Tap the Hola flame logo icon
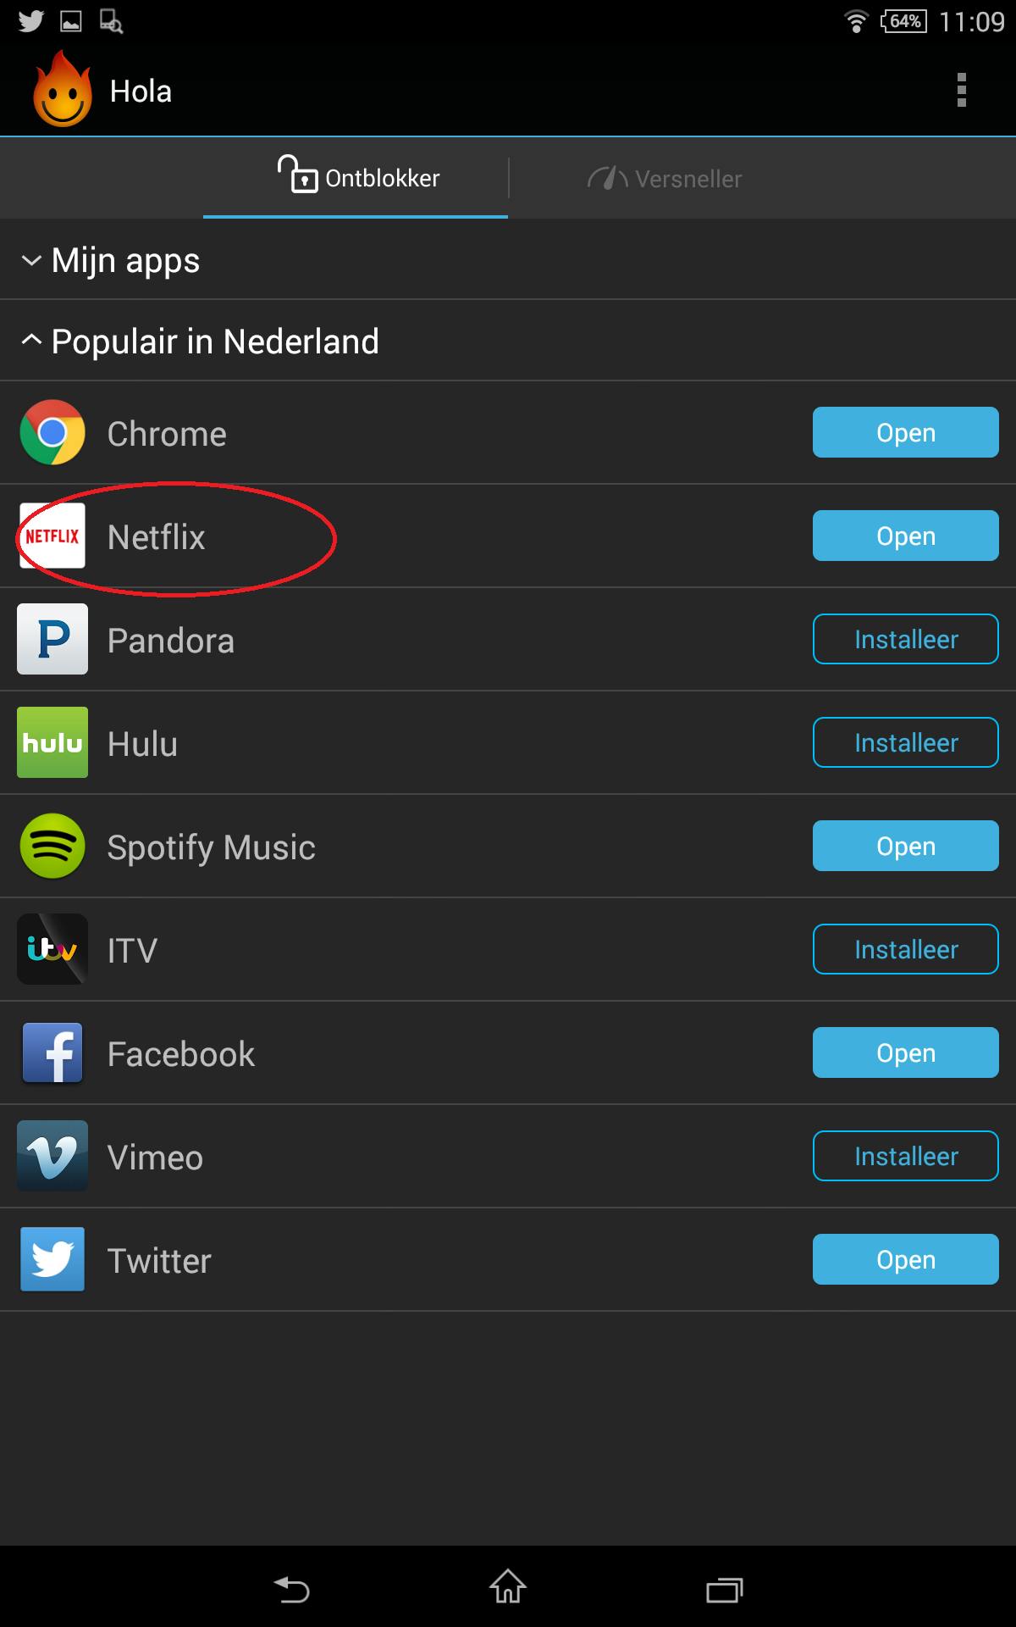1016x1627 pixels. (x=62, y=91)
